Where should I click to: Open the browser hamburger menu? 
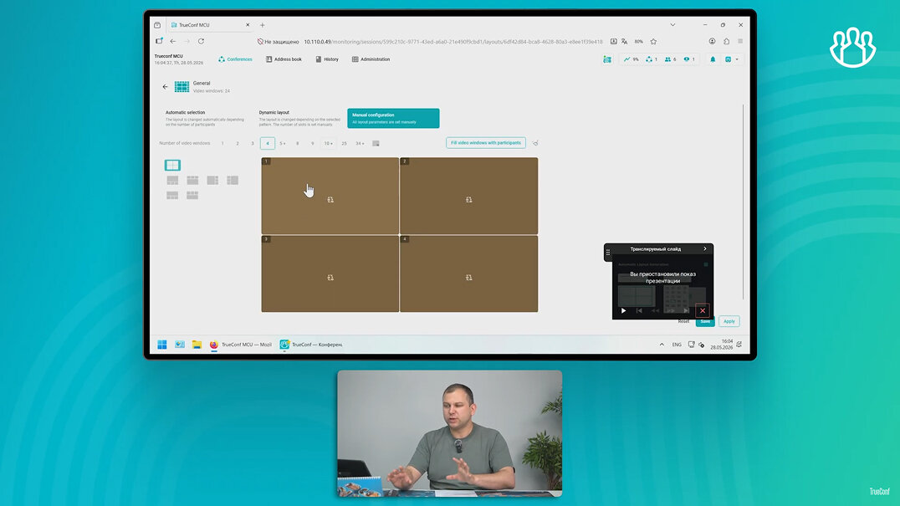click(740, 41)
